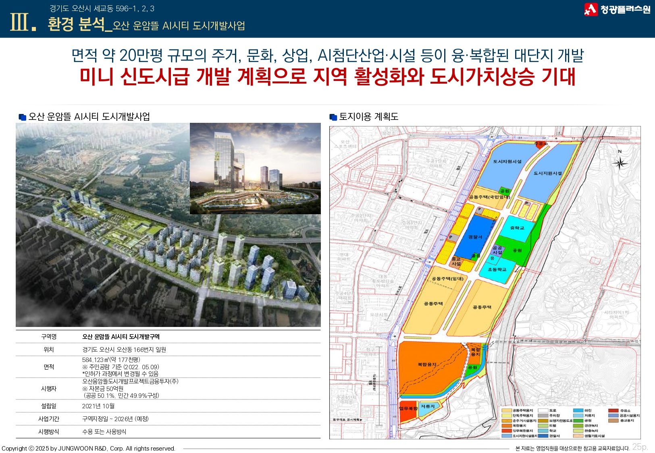Click blue bullet beside 오산 운암뜰 AI시티 도시개발사업 heading
The height and width of the screenshot is (453, 655).
tap(22, 117)
